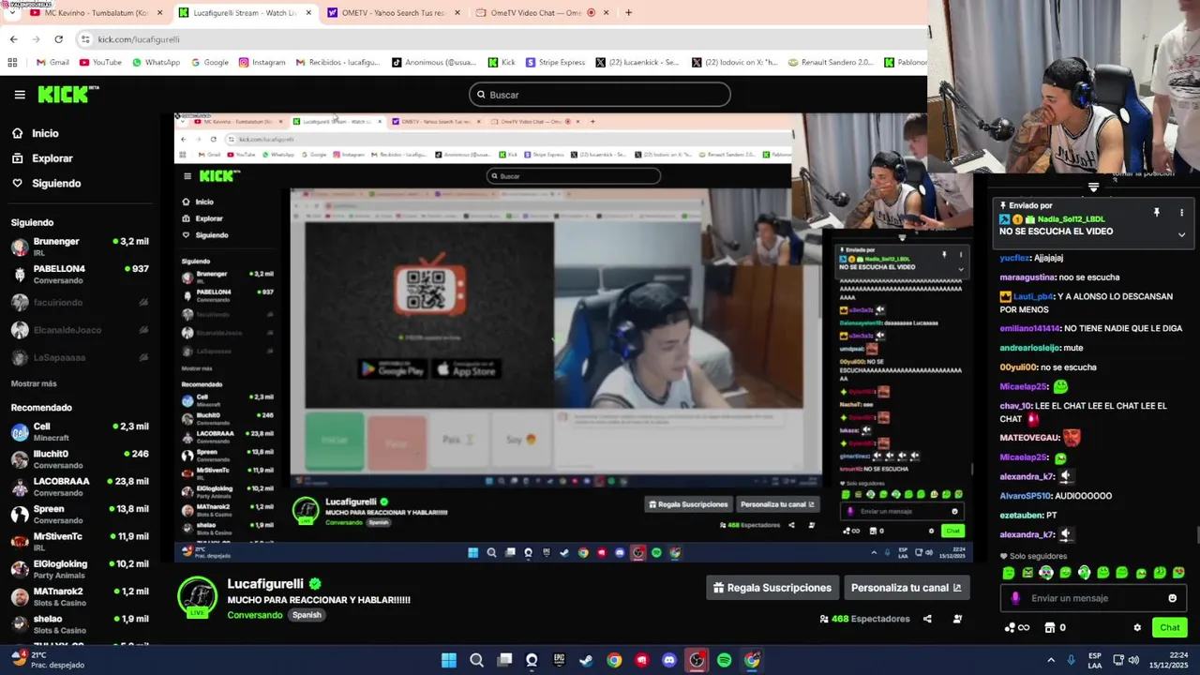
Task: Open the shop icon below chat input
Action: tap(1050, 627)
